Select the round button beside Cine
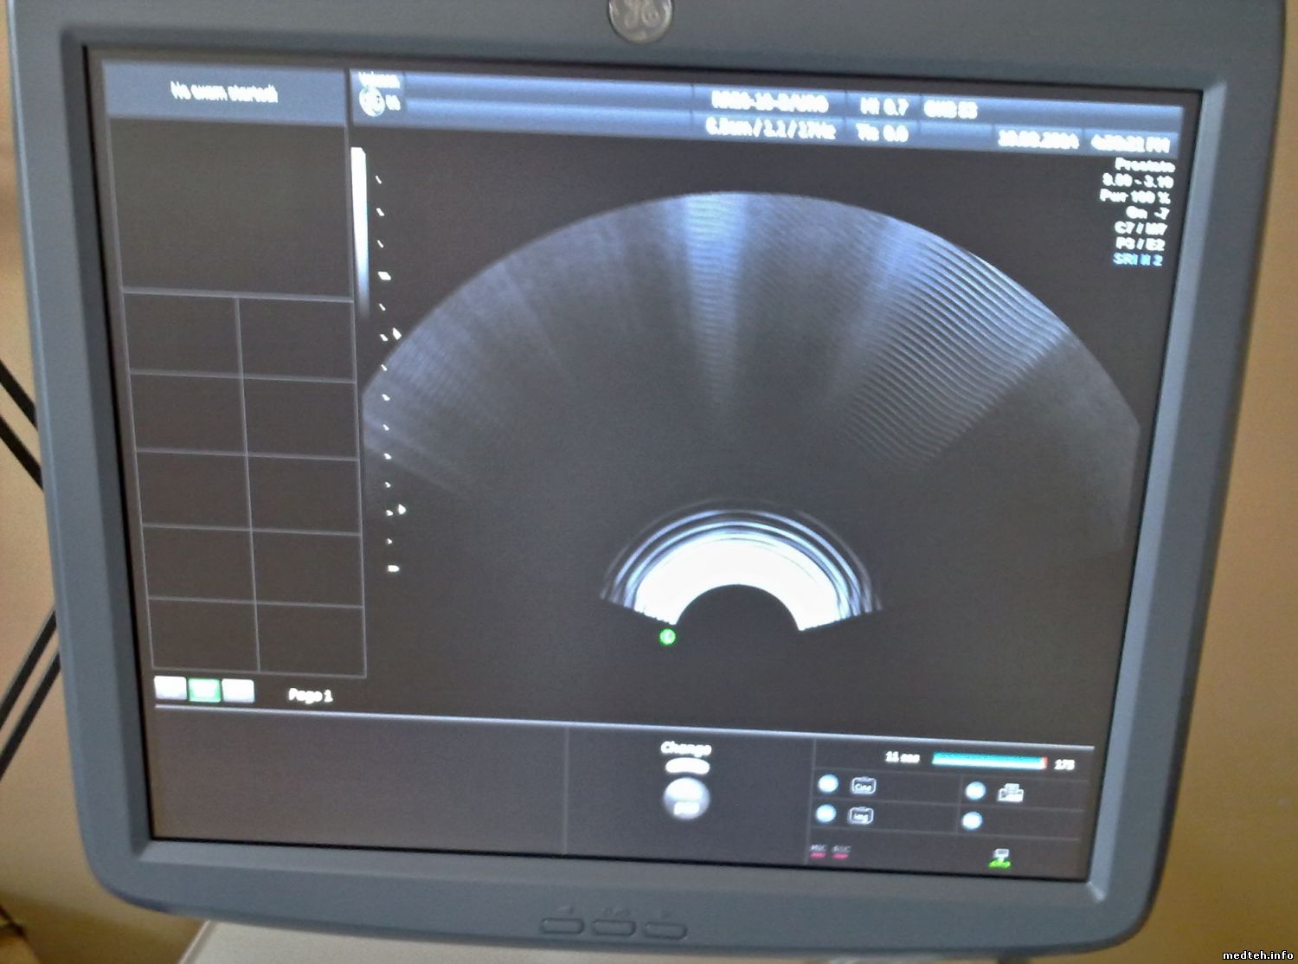 click(828, 783)
